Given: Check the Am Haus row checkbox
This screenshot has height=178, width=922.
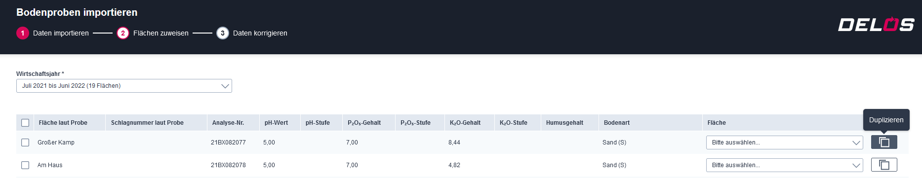Looking at the screenshot, I should (25, 165).
